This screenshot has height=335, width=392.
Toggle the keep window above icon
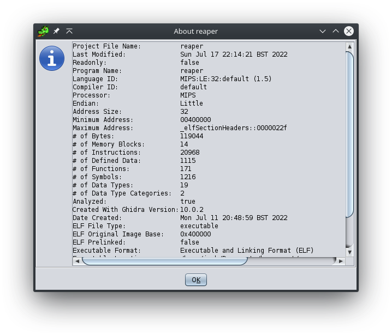coord(69,31)
